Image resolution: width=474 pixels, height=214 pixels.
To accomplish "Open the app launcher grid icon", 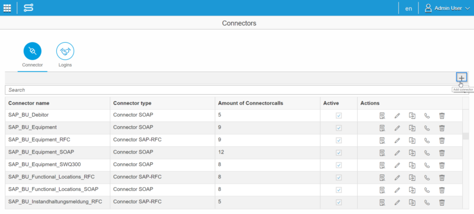I will click(x=7, y=8).
